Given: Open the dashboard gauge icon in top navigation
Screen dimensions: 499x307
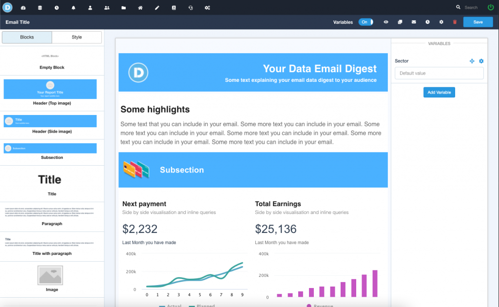Looking at the screenshot, I should (x=23, y=8).
